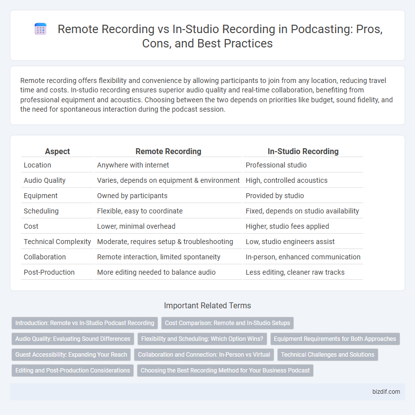This screenshot has height=415, width=415.
Task: Open 'Collaboration and Connection: In-Person vs Virtual' tag
Action: coord(204,355)
